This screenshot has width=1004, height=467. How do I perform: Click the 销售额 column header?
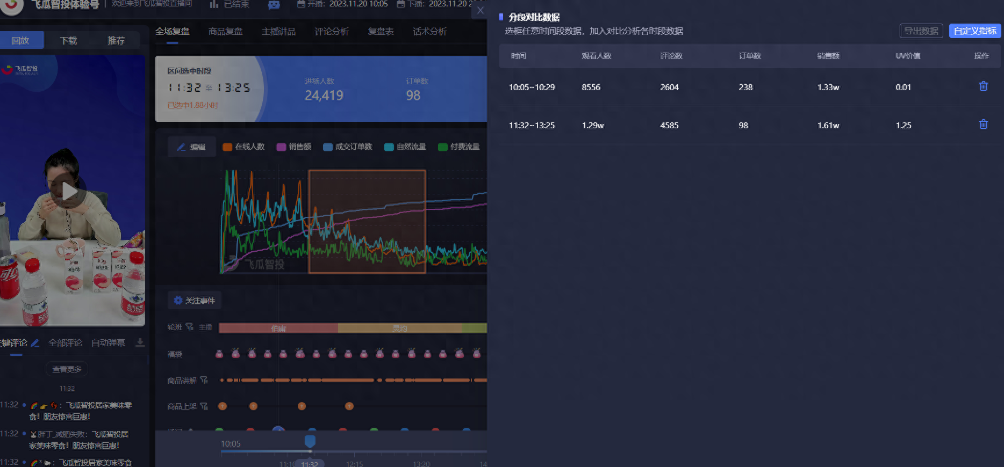click(828, 56)
